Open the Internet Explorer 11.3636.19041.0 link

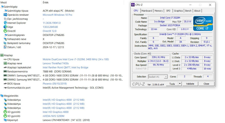click(x=52, y=23)
